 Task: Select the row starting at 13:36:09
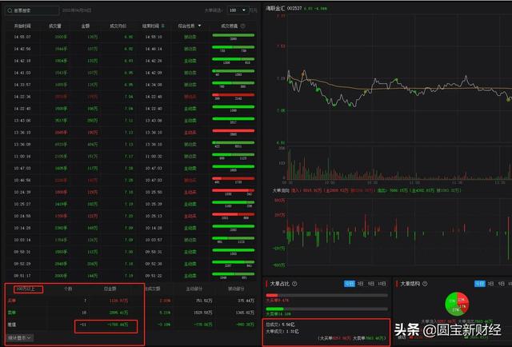(x=130, y=144)
